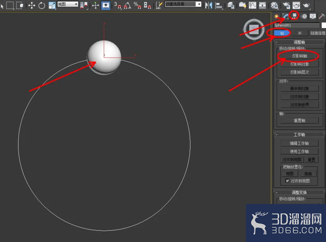
Task: Toggle Keyboard Shortcut Override button
Action: (x=106, y=5)
